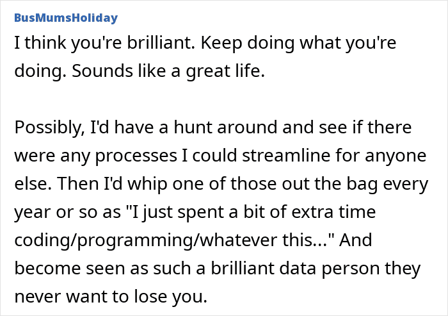
Task: Click the word "streamline" in the comment
Action: coord(286,155)
